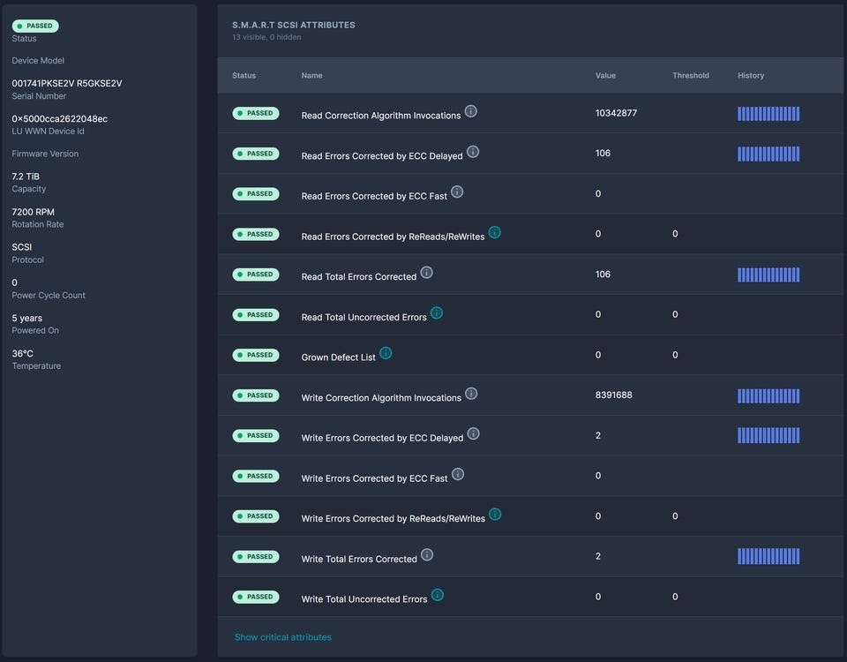Image resolution: width=847 pixels, height=662 pixels.
Task: Click info icon next to Read Errors Corrected by ECC Delayed
Action: (x=473, y=152)
